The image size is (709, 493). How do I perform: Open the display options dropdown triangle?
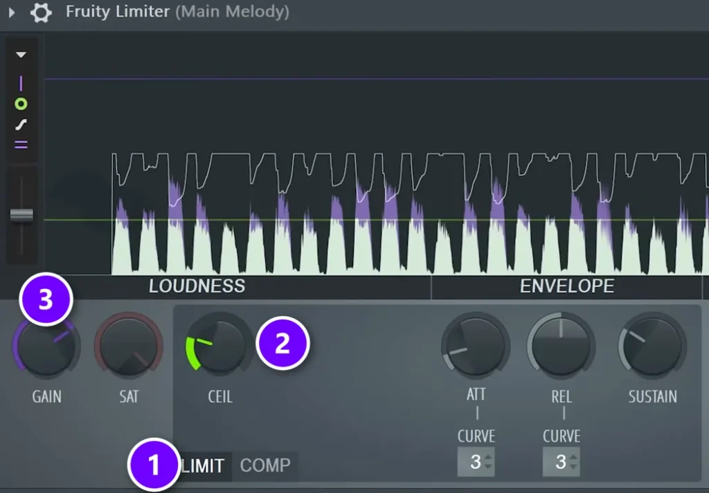tap(21, 55)
